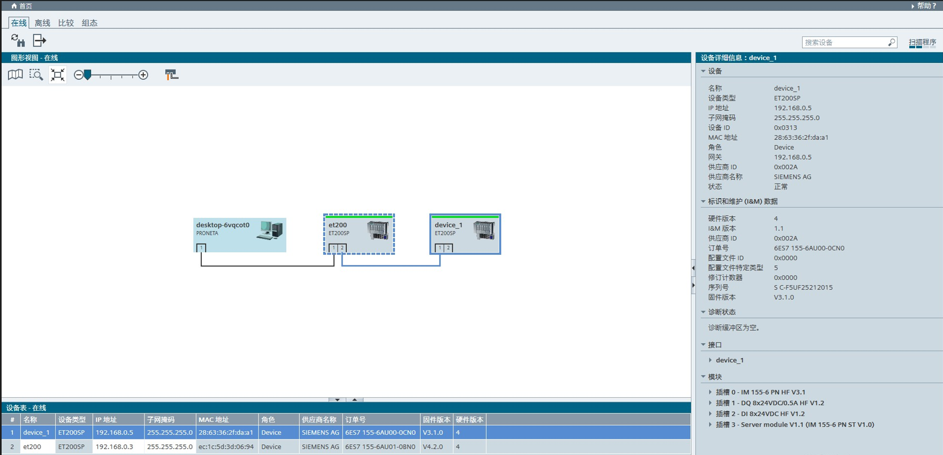The image size is (943, 455).
Task: Click the topology layout icon
Action: (171, 75)
